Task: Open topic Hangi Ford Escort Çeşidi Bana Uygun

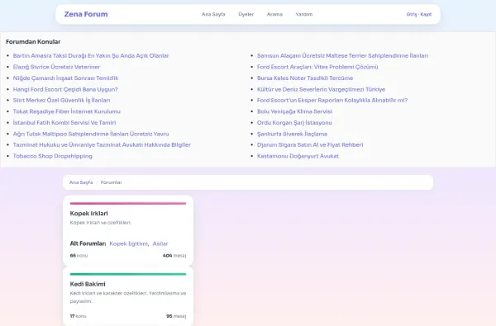Action: pyautogui.click(x=65, y=89)
